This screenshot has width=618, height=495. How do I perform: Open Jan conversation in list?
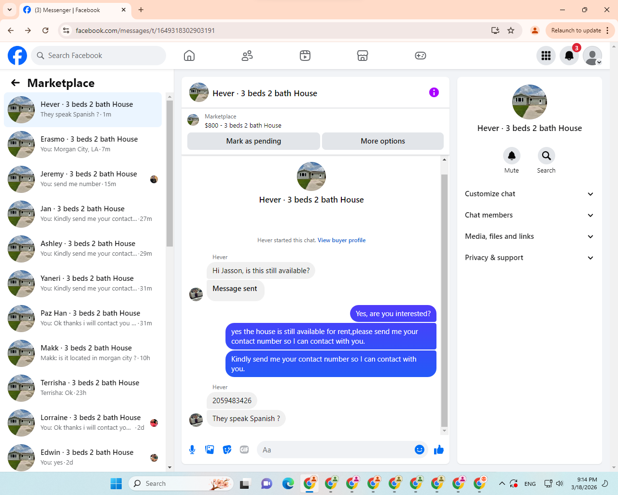[83, 214]
